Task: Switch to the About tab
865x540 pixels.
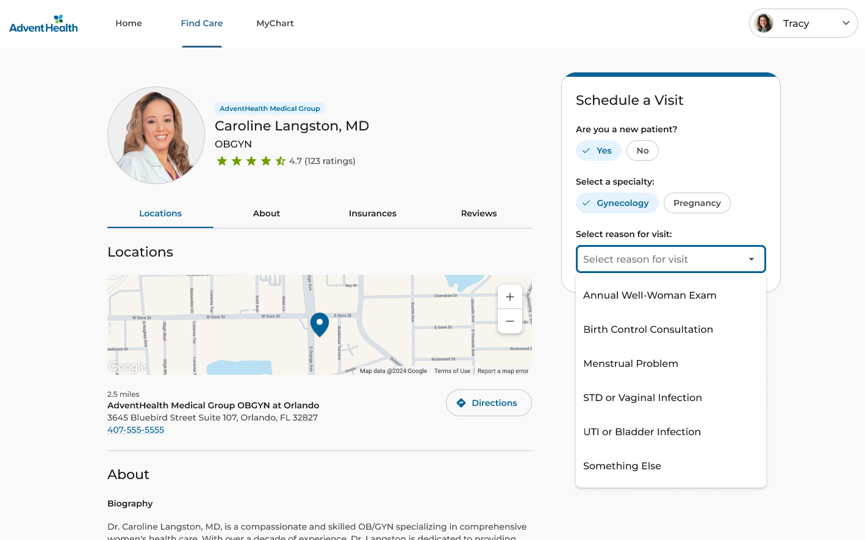Action: (x=267, y=213)
